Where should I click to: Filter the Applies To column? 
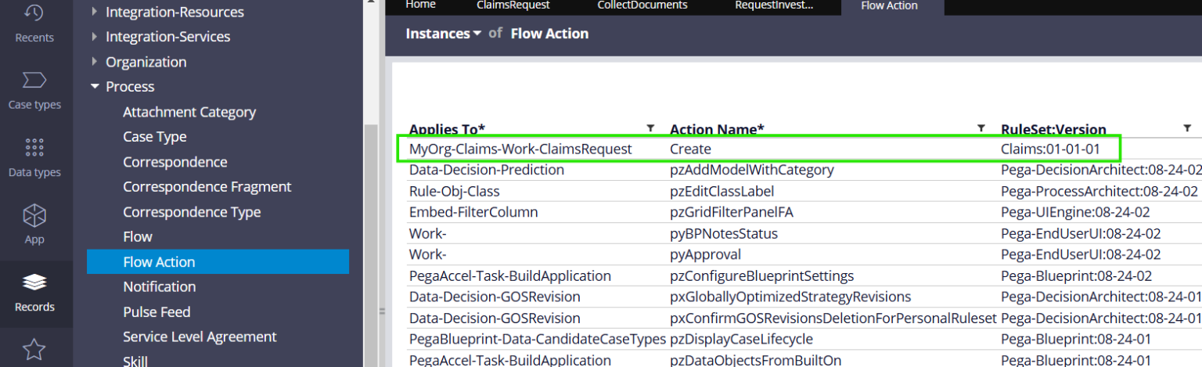650,128
